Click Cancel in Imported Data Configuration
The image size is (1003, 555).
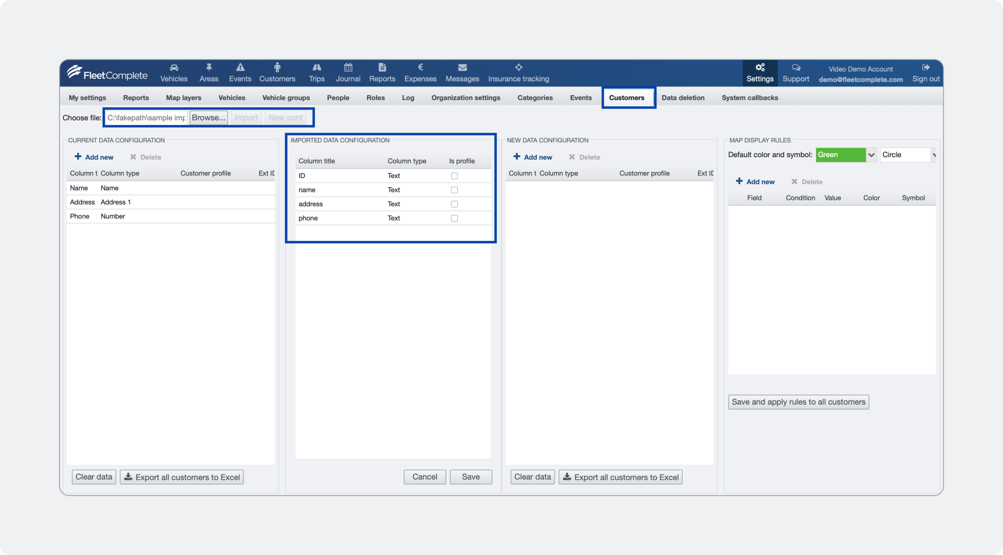coord(425,477)
